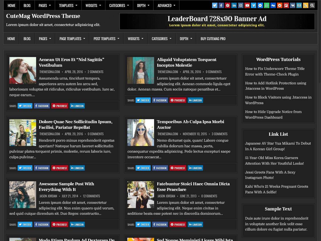Open the post Awesome Sample Post With Everything
The image size is (321, 241).
coord(66,187)
